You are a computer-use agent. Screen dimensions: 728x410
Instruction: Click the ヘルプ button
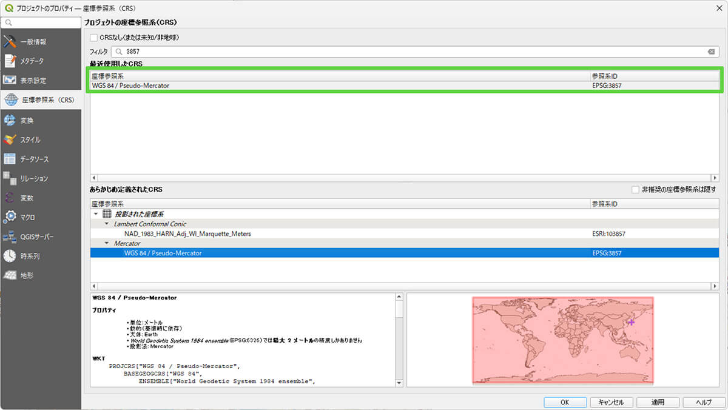704,402
